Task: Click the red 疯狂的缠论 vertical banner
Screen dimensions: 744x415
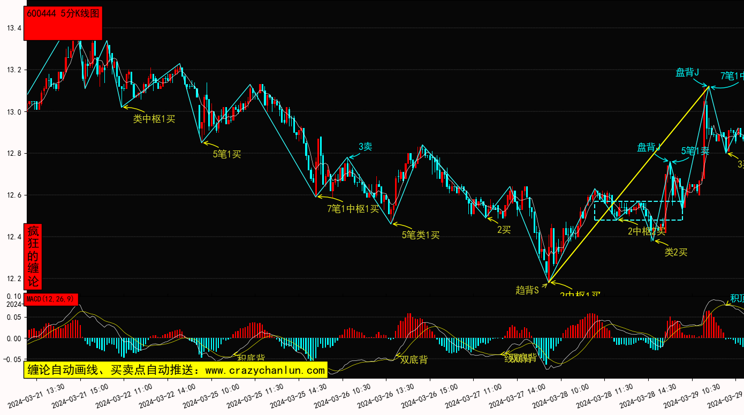Action: click(33, 257)
